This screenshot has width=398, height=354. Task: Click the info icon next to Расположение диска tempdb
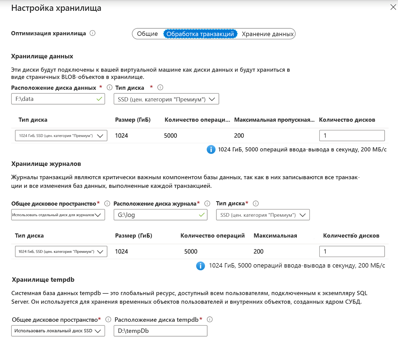pos(210,320)
